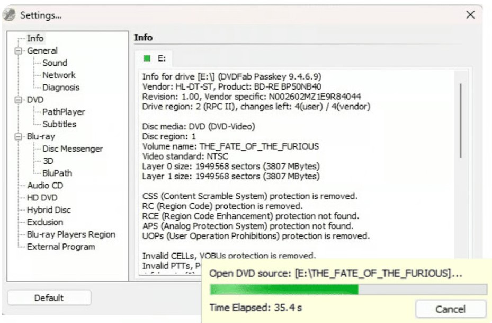
Task: Click the Default button
Action: pos(49,298)
